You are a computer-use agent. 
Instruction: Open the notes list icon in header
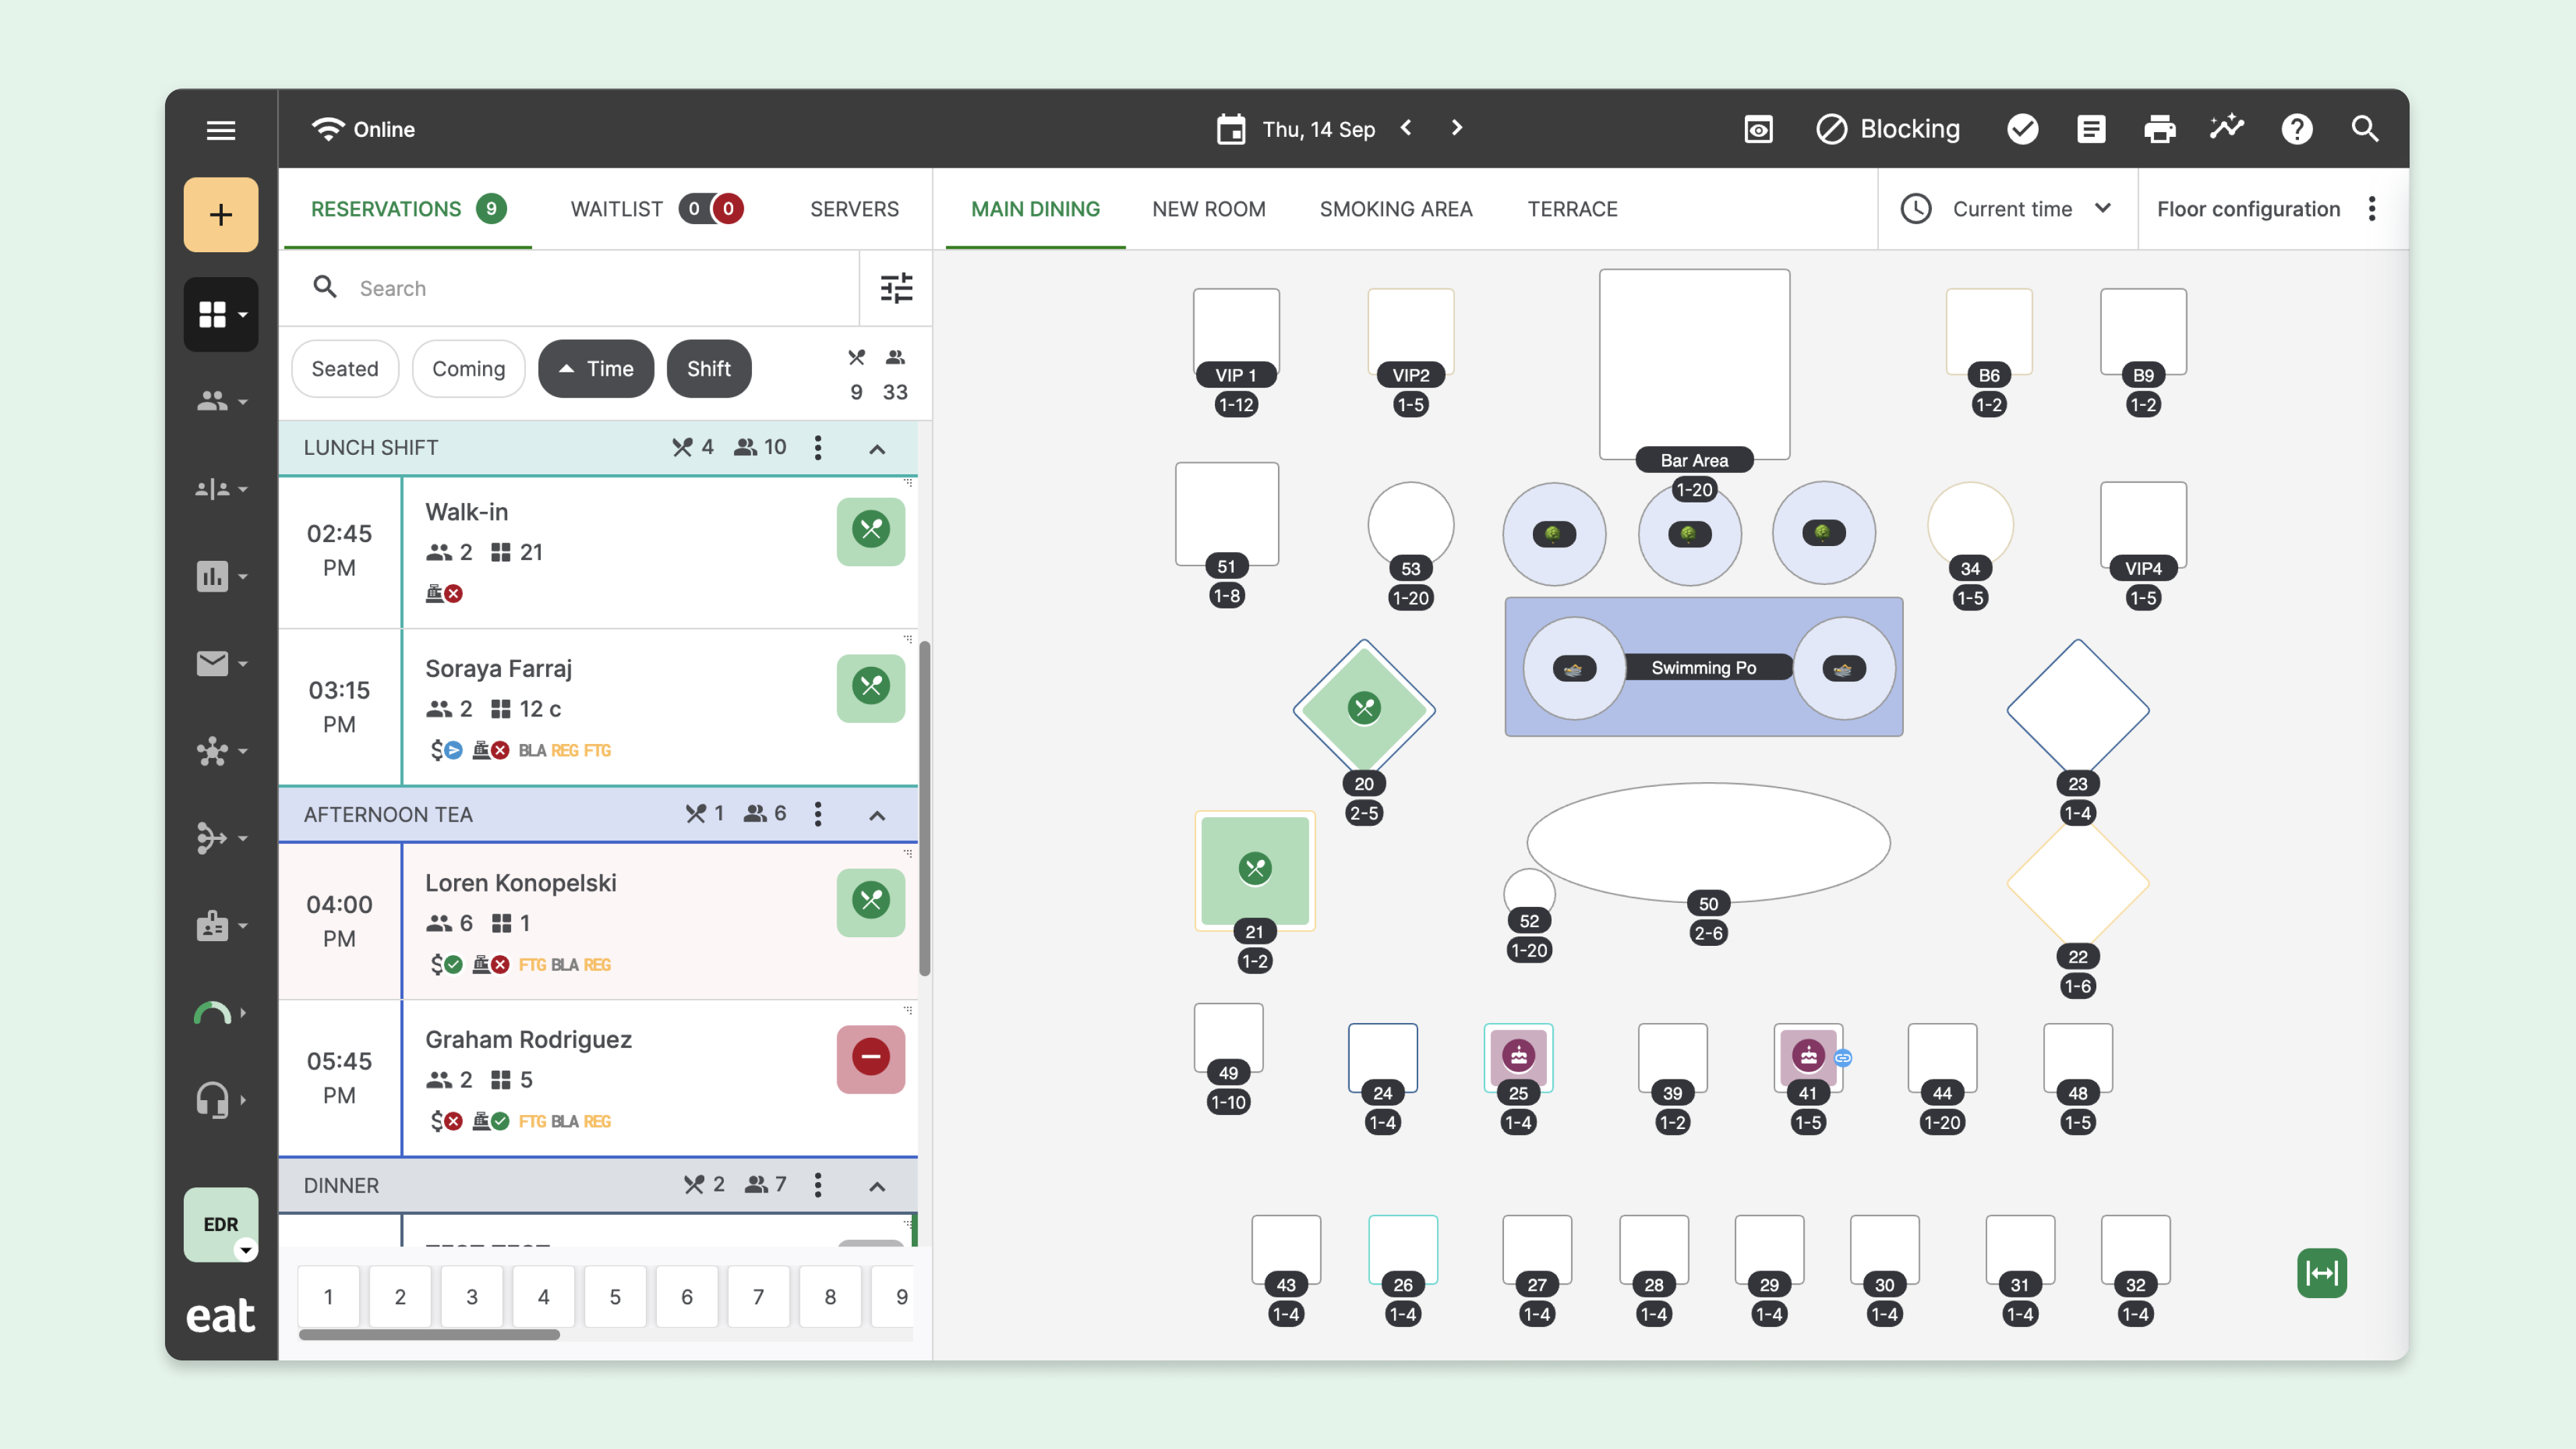(2091, 129)
